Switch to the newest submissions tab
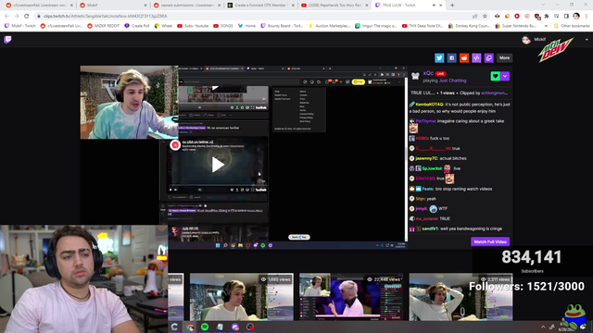 coord(187,6)
